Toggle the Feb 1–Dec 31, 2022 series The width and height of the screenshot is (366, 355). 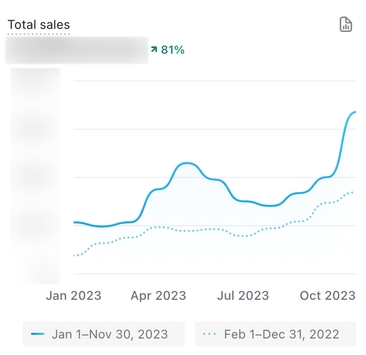(276, 334)
